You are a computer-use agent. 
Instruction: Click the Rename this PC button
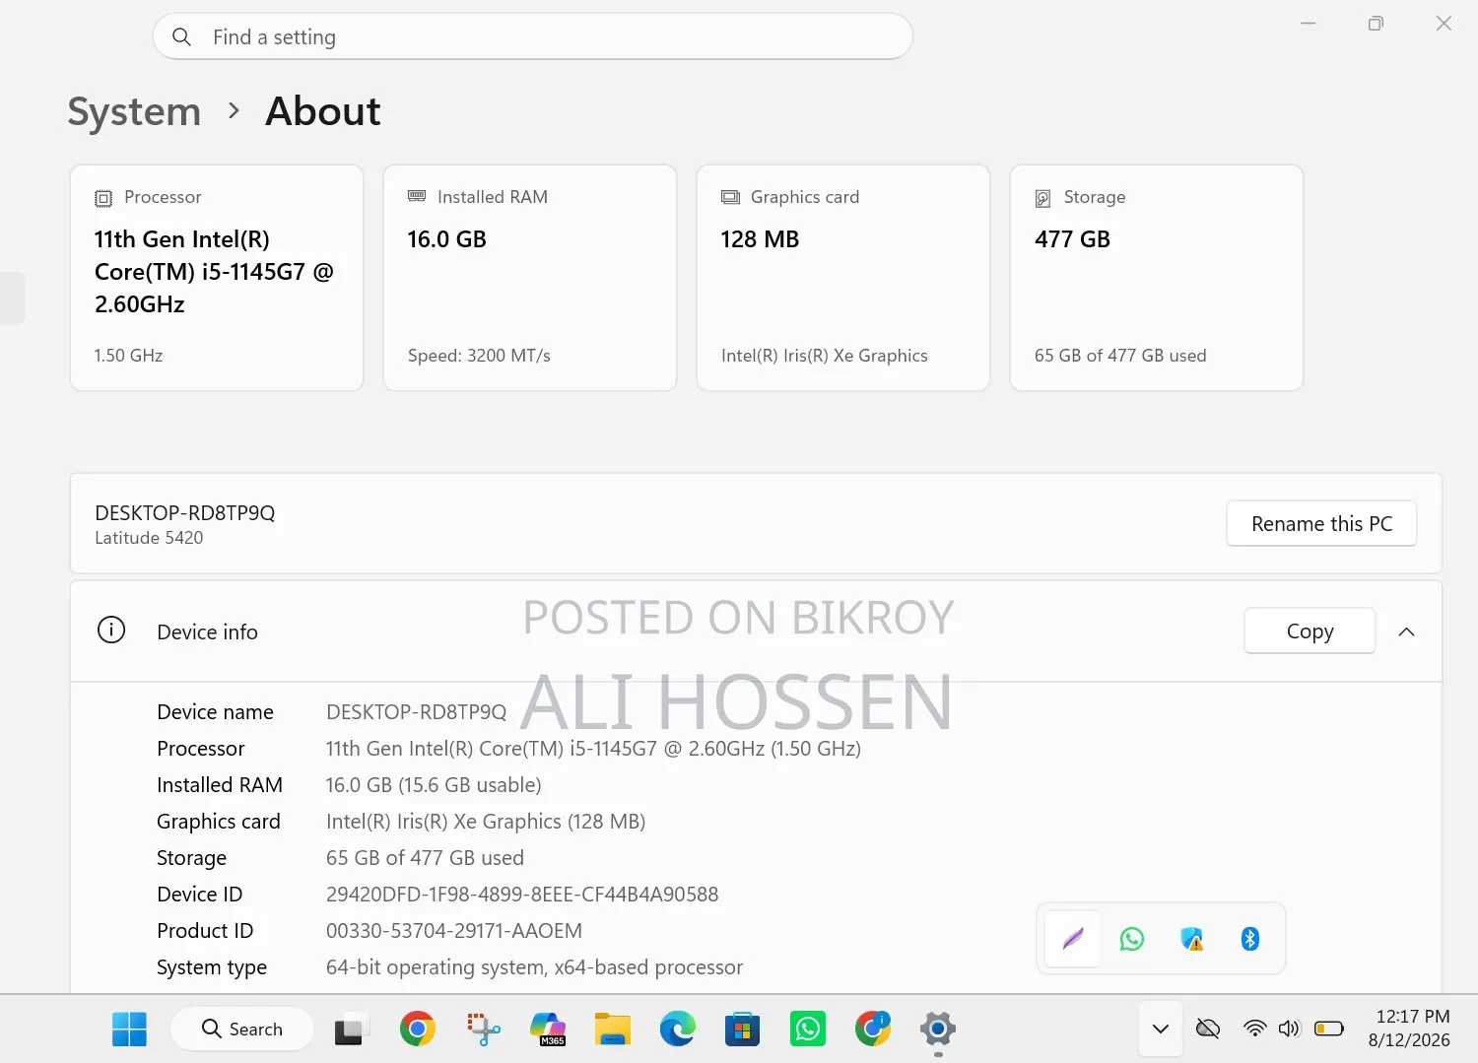[1321, 523]
